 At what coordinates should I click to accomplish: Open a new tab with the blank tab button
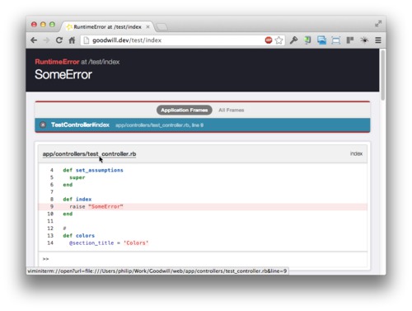tap(162, 27)
